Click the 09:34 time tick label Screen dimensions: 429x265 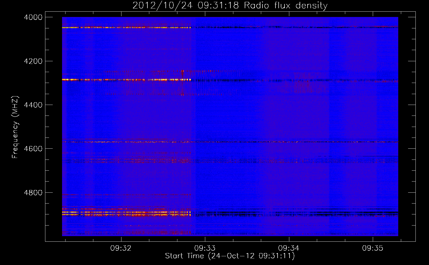click(x=289, y=248)
